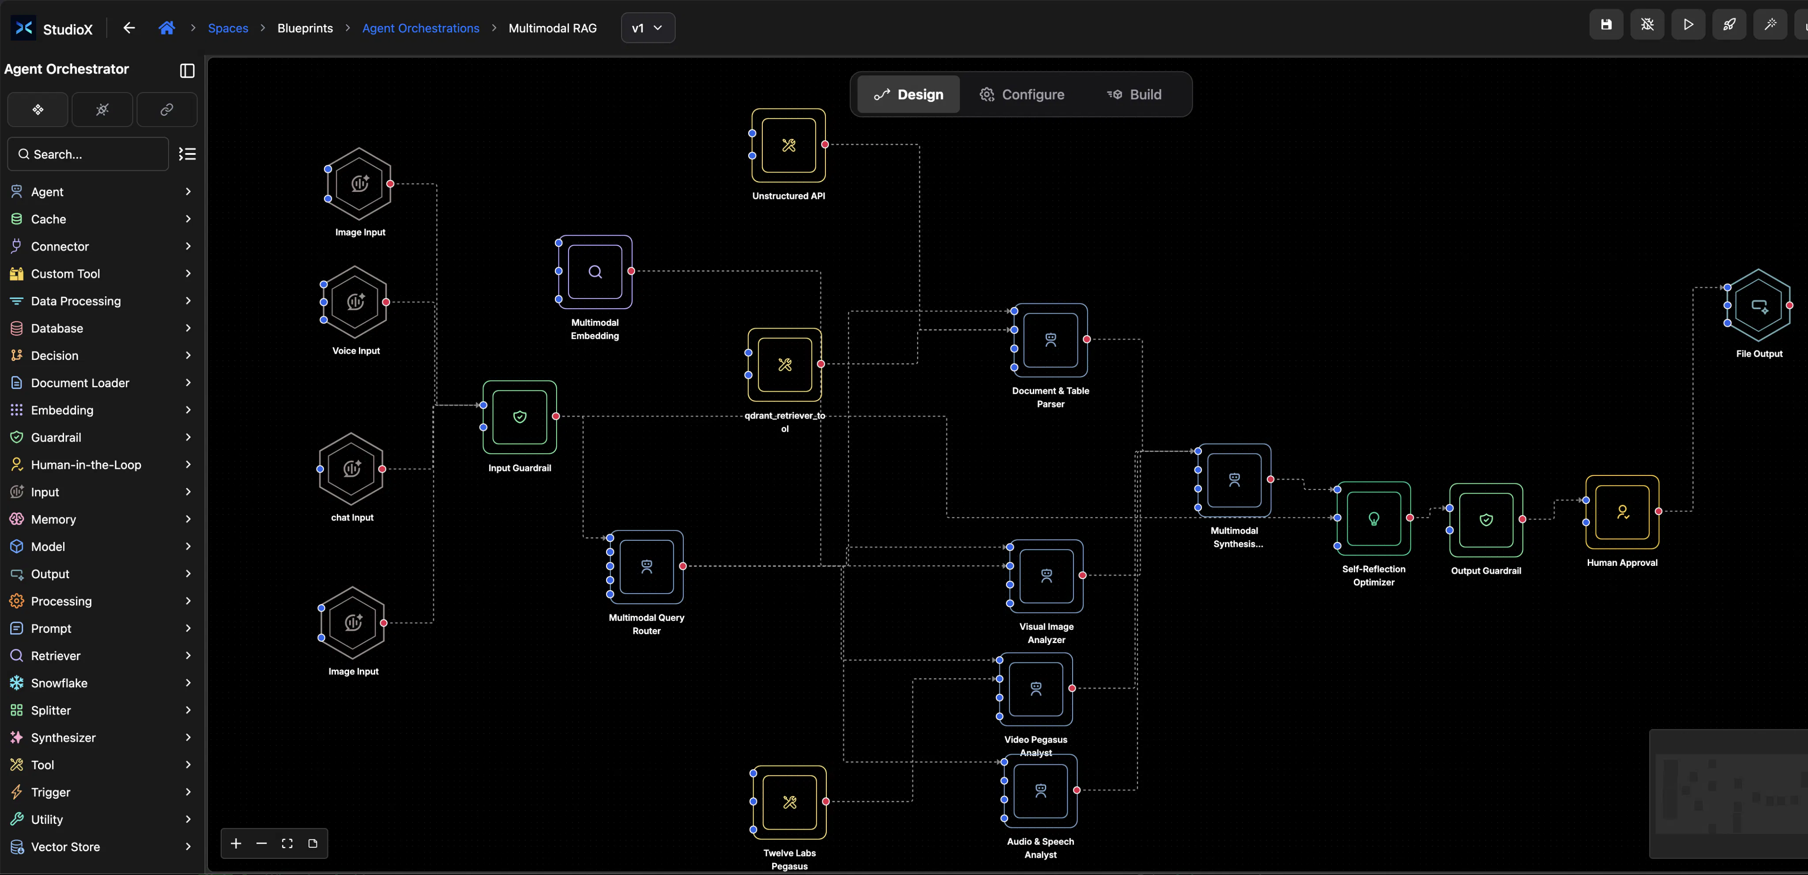Open the Memory category row

click(x=101, y=520)
